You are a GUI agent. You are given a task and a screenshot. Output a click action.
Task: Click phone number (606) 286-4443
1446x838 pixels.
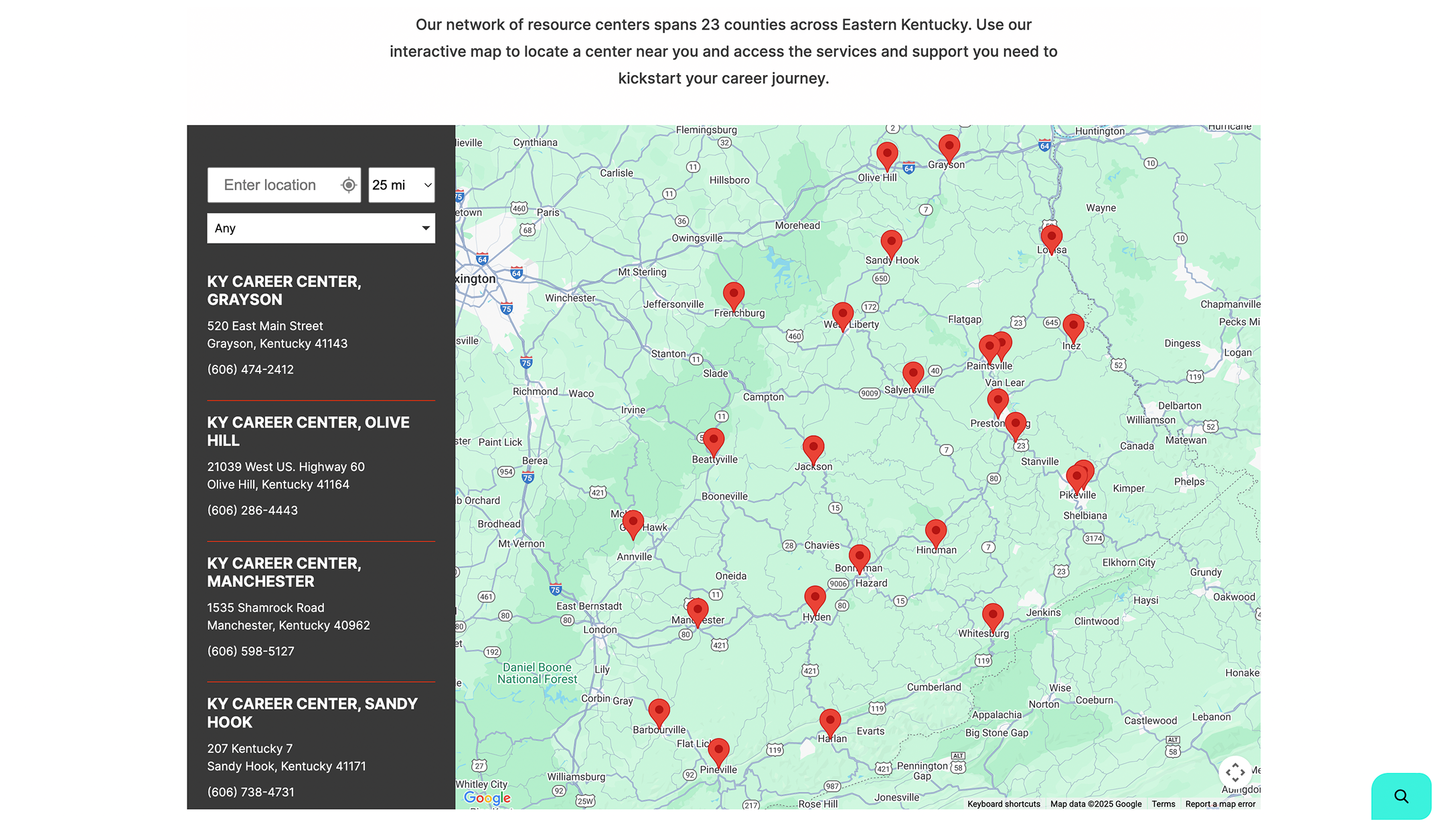coord(252,511)
